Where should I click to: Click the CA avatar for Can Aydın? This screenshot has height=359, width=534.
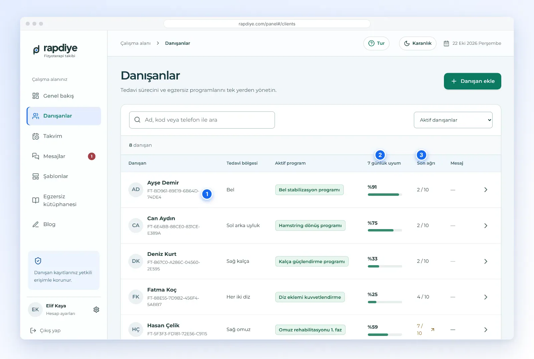(x=136, y=225)
